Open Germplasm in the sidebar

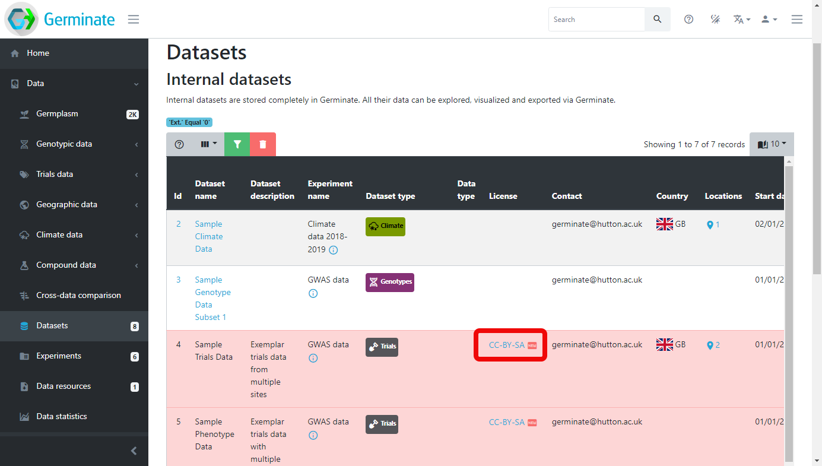coord(57,114)
